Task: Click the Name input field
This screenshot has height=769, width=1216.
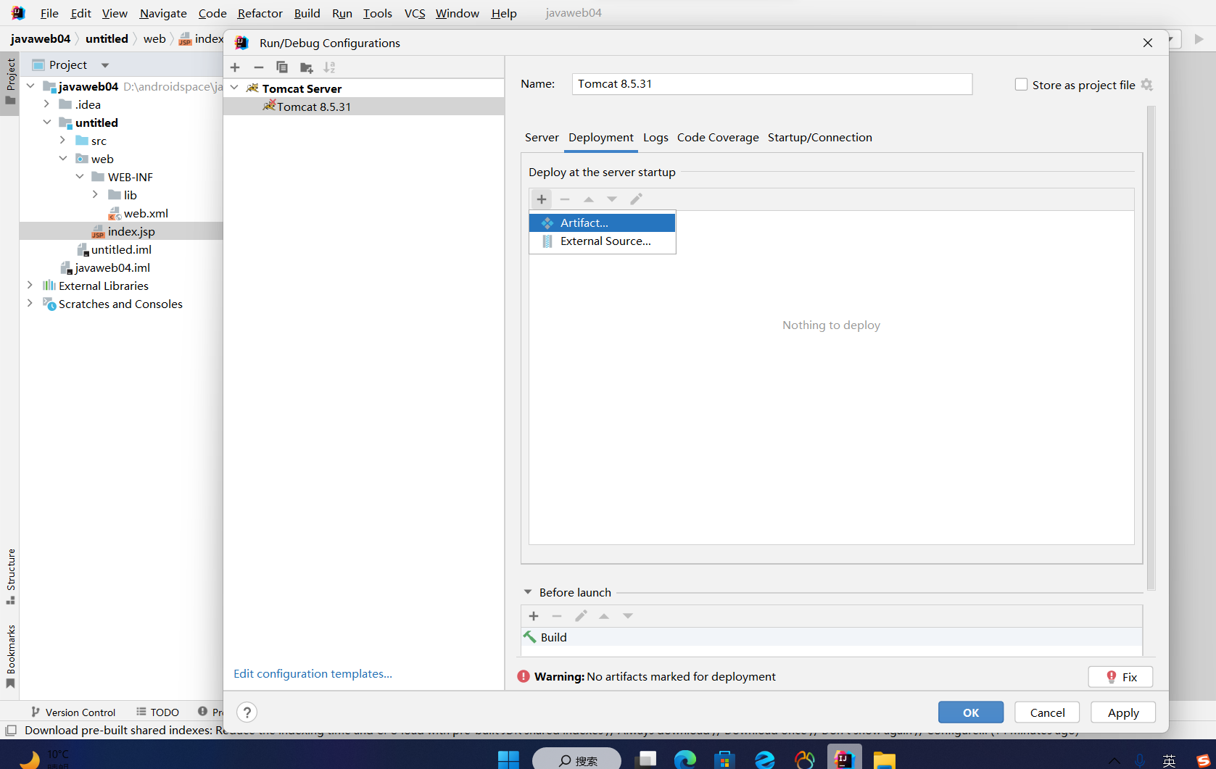Action: coord(772,84)
